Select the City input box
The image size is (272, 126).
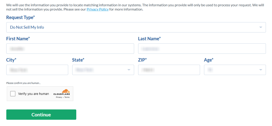tap(37, 70)
